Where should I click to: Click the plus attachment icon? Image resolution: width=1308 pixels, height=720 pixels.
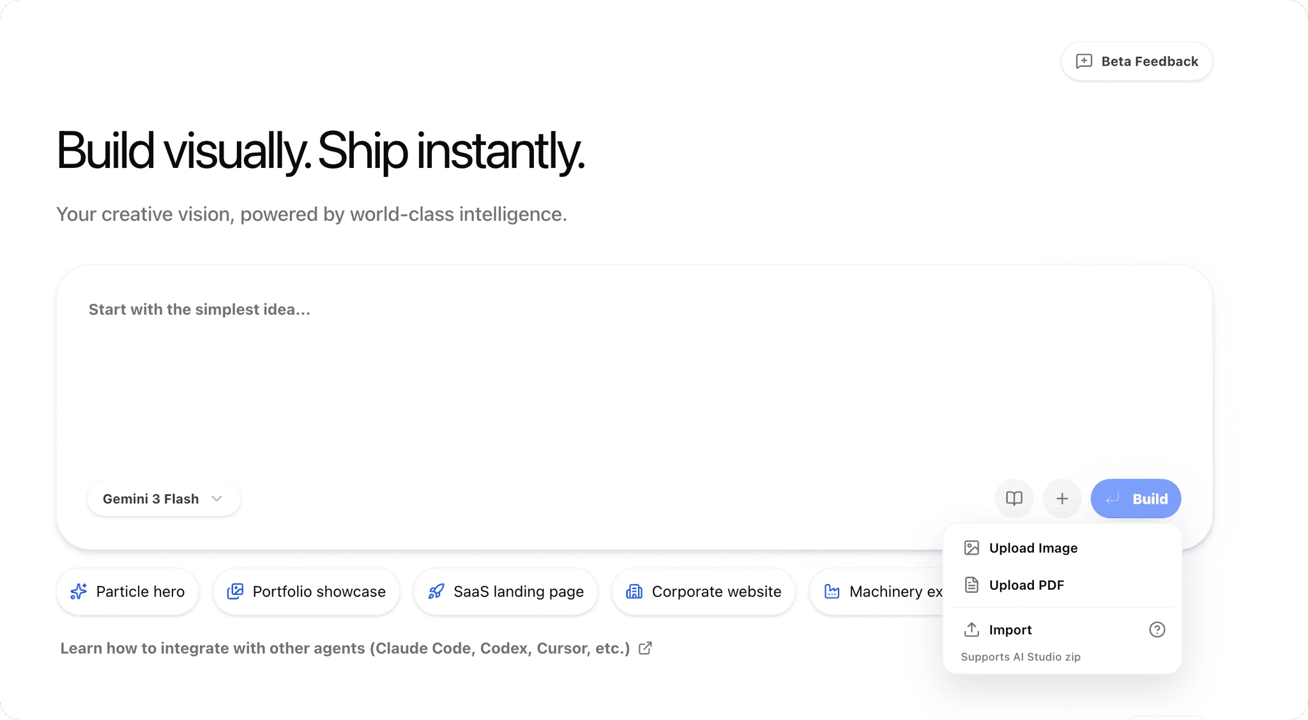click(1062, 499)
